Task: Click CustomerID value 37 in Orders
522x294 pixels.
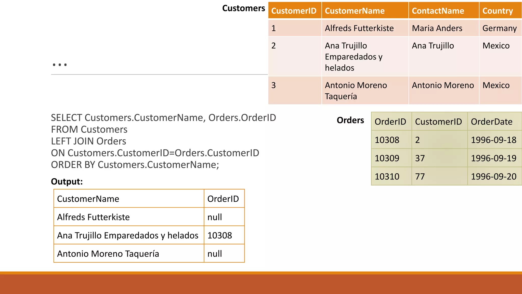Action: [x=420, y=158]
